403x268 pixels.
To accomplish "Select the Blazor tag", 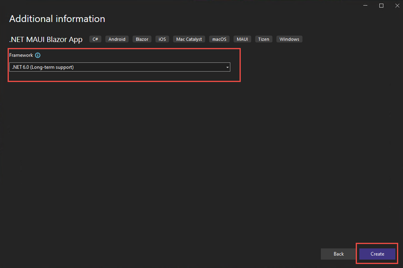I will click(142, 39).
